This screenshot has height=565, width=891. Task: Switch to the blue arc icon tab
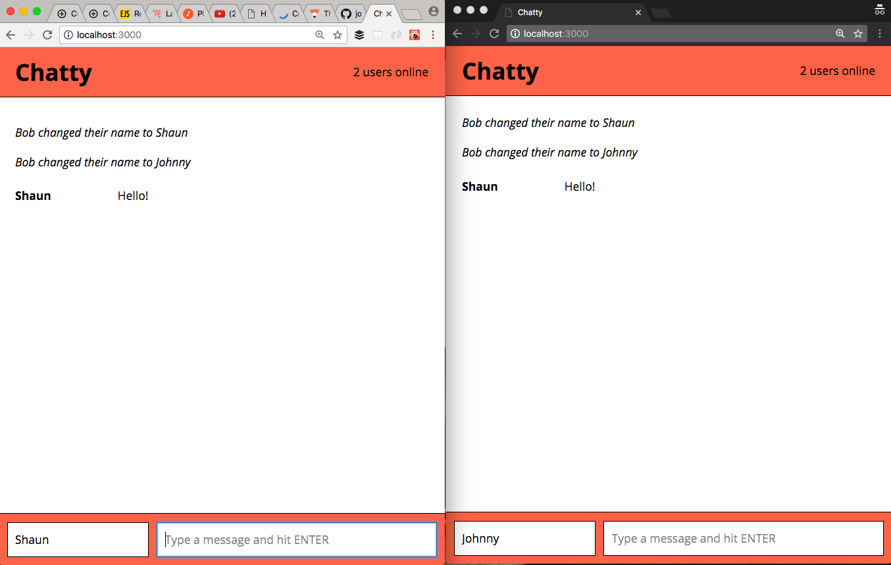point(288,14)
